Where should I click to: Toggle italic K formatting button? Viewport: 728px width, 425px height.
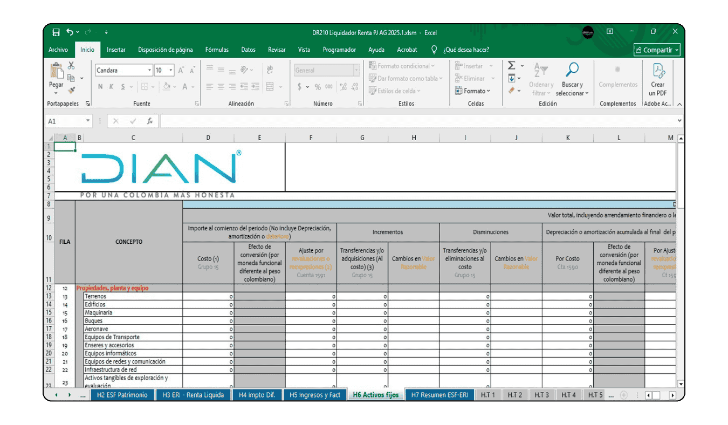click(112, 87)
